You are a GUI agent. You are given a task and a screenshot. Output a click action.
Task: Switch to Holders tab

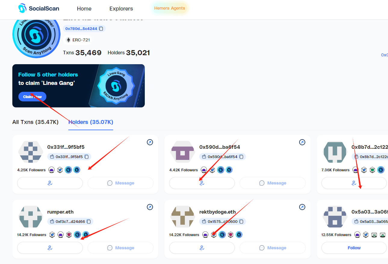[x=91, y=122]
